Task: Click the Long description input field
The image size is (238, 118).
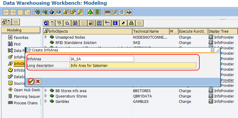Action: point(133,65)
